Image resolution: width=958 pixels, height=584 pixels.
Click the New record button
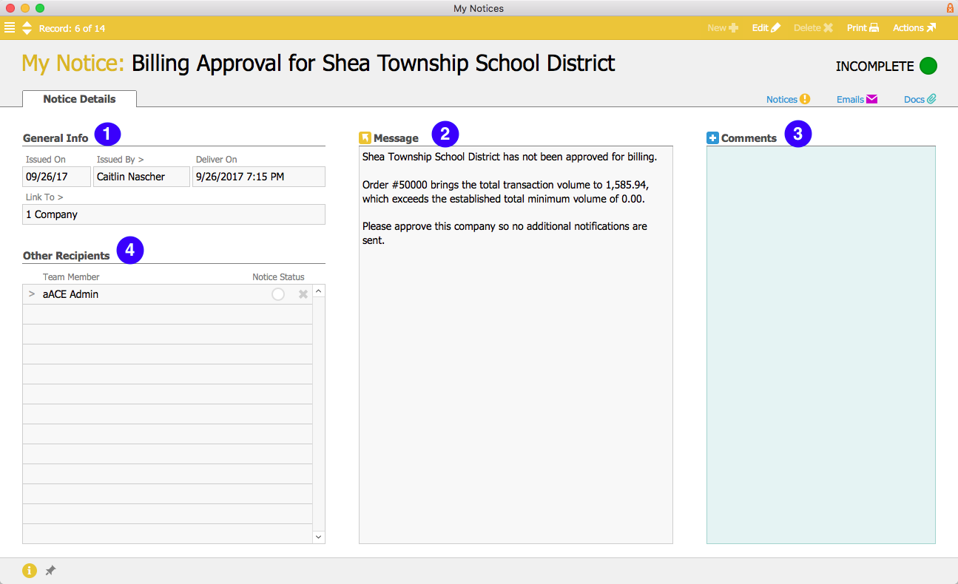(723, 28)
